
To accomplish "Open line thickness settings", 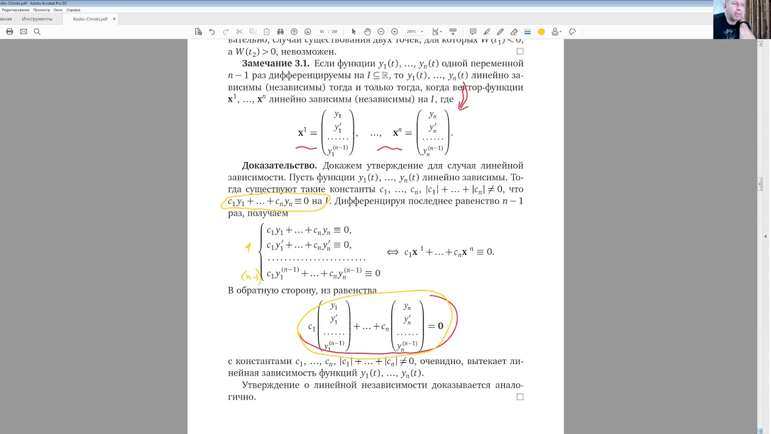I will [x=528, y=31].
